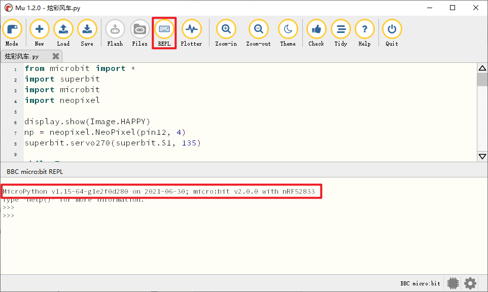Click code line 'import neopixel'

point(62,100)
